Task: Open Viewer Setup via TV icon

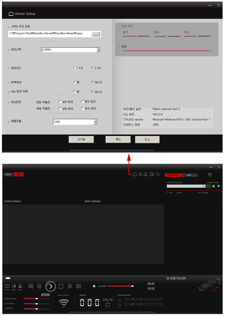Action: pos(135,174)
